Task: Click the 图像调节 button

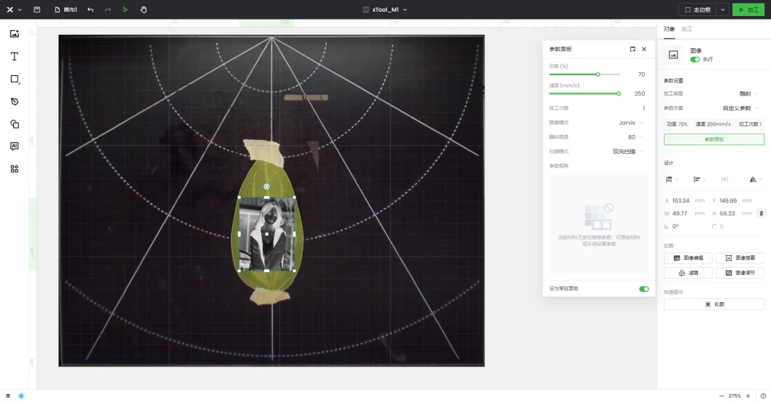Action: tap(740, 273)
